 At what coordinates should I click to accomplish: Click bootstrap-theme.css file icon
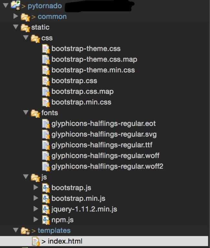(46, 49)
